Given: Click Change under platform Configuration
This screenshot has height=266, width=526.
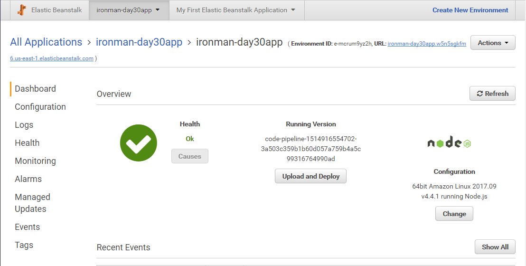Looking at the screenshot, I should pyautogui.click(x=454, y=214).
